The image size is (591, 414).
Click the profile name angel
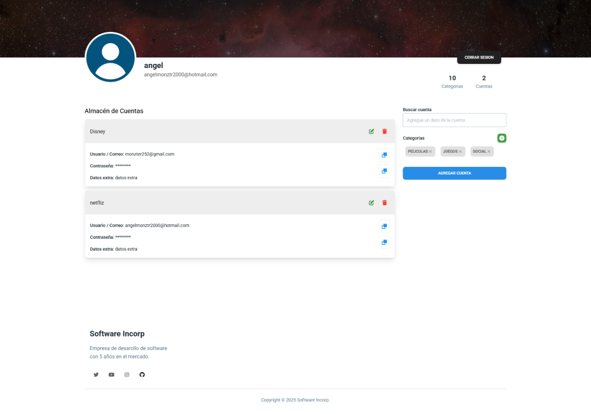(x=154, y=65)
